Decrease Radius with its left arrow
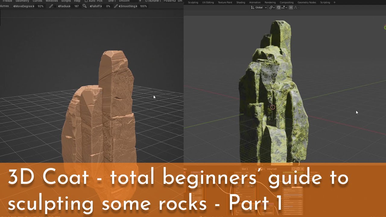 click(59, 6)
